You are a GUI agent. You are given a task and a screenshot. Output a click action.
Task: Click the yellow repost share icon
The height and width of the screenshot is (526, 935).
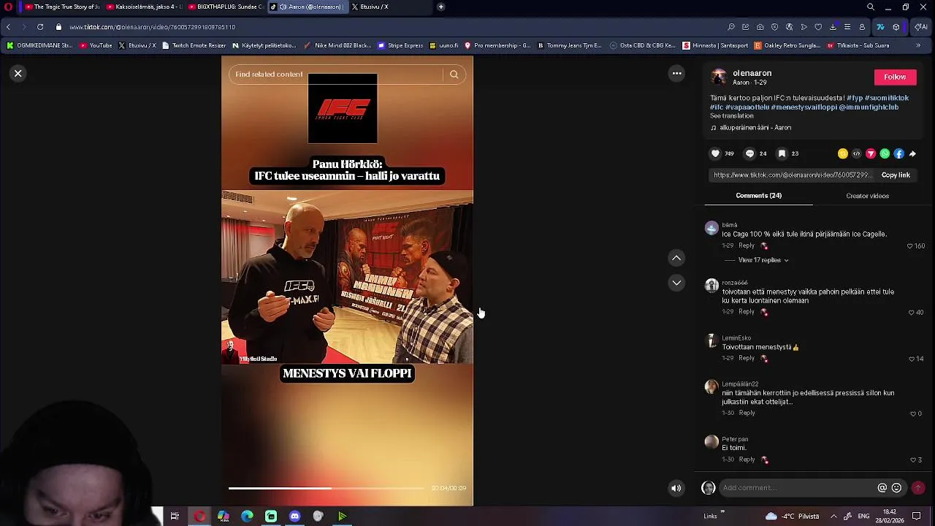pos(842,154)
